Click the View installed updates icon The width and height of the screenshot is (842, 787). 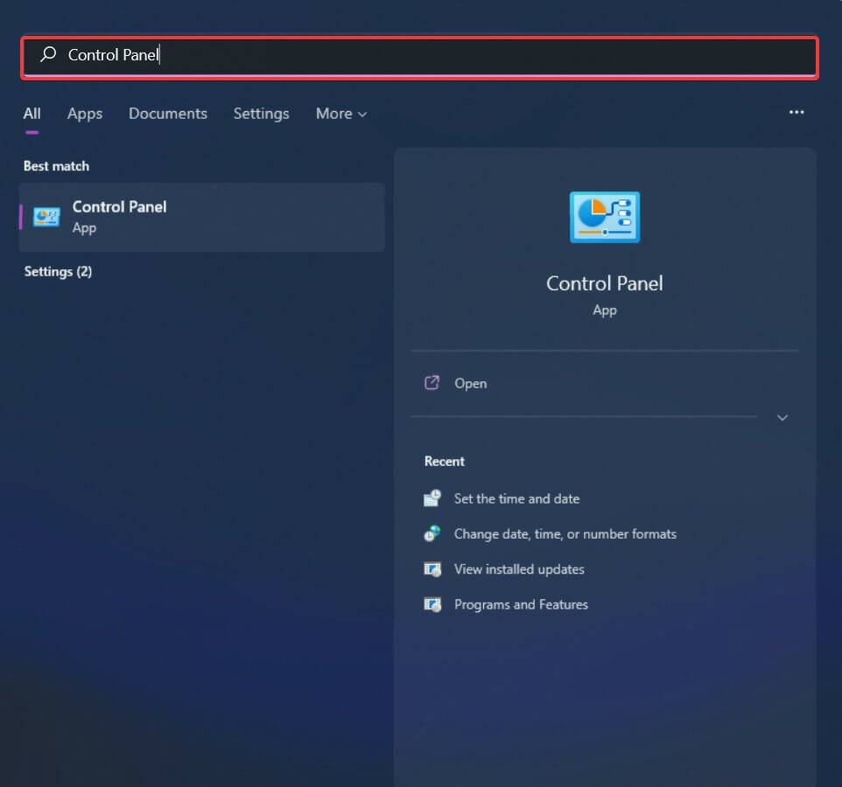[432, 568]
